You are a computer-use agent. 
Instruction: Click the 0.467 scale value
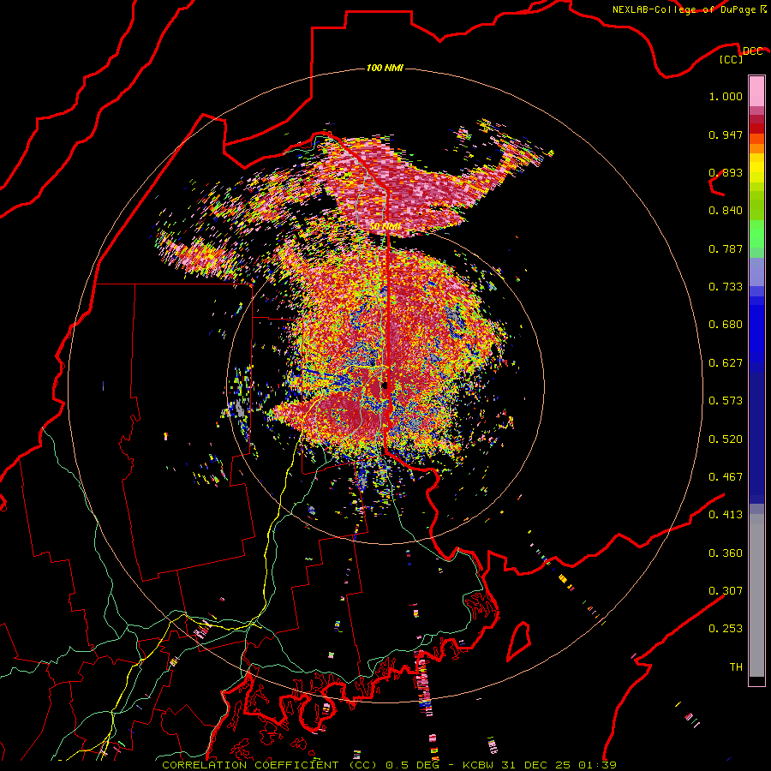point(726,477)
